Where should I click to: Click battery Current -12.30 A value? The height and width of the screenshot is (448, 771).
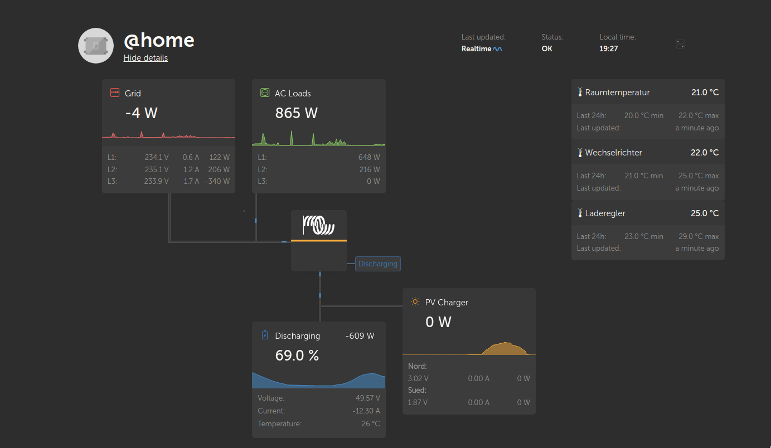pos(366,411)
